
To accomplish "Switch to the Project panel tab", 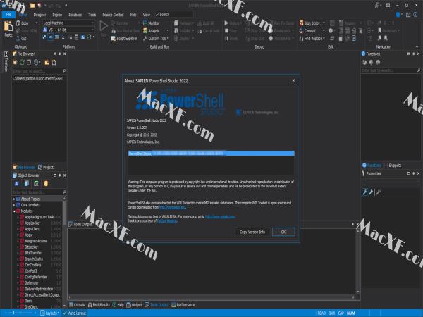I will pos(46,168).
